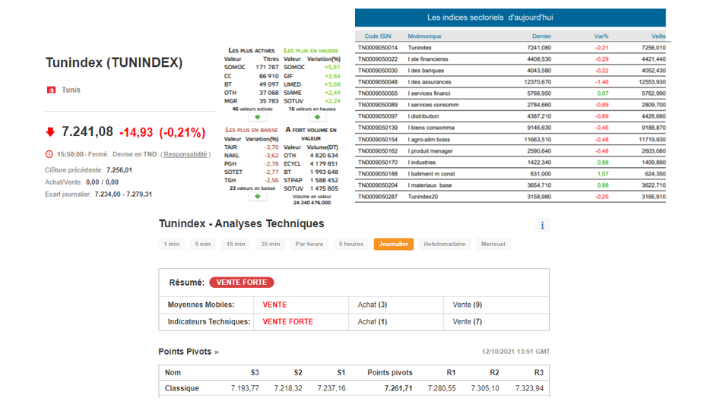Image resolution: width=704 pixels, height=411 pixels.
Task: Click the blue info icon for Analyses Techniques
Action: tap(542, 225)
